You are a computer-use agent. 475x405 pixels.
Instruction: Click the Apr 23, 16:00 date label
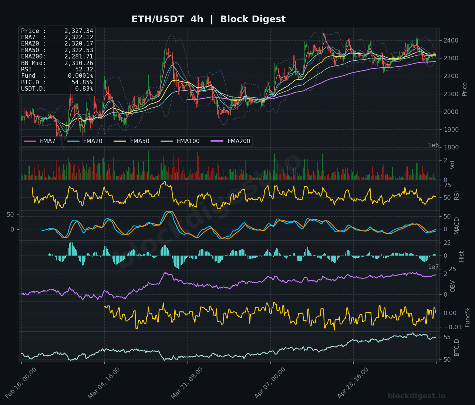pos(353,383)
